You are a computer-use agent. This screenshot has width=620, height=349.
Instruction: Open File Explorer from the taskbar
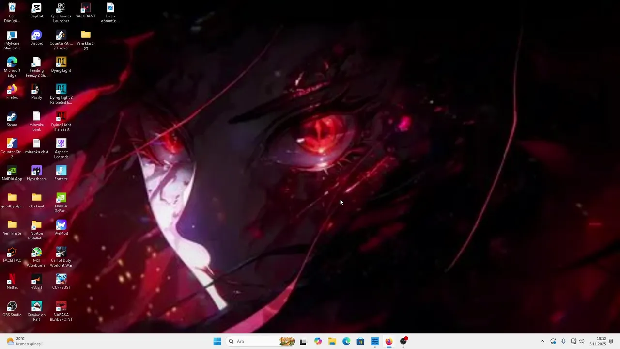tap(332, 341)
